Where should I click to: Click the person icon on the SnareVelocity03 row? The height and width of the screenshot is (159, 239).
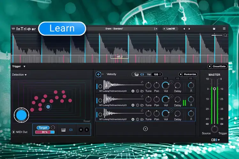pos(191,105)
